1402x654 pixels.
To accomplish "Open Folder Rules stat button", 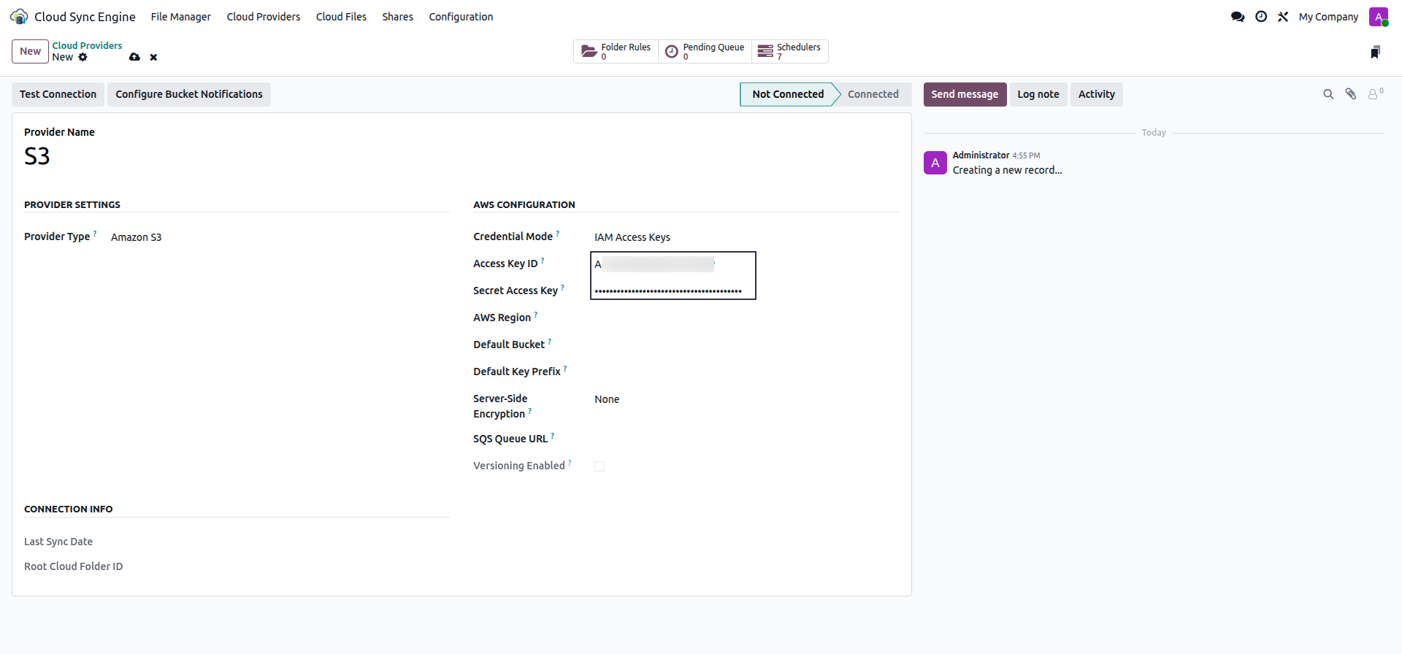I will 616,51.
